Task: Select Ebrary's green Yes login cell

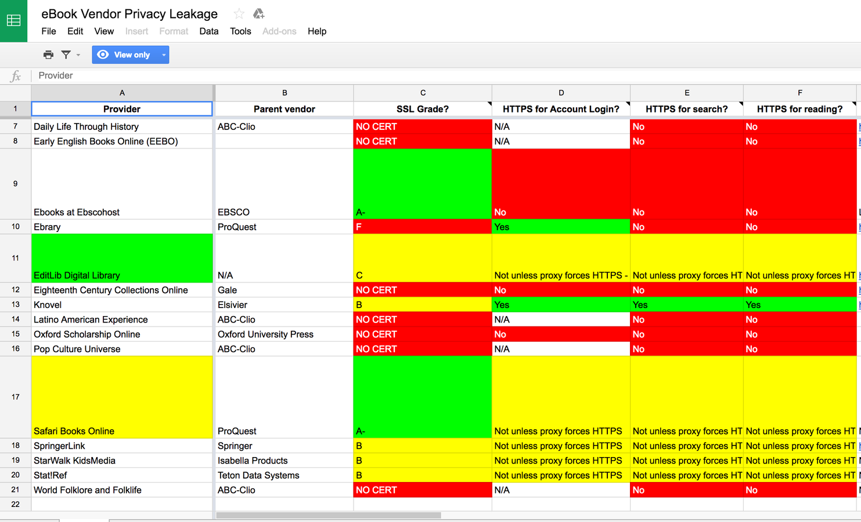Action: (x=561, y=227)
